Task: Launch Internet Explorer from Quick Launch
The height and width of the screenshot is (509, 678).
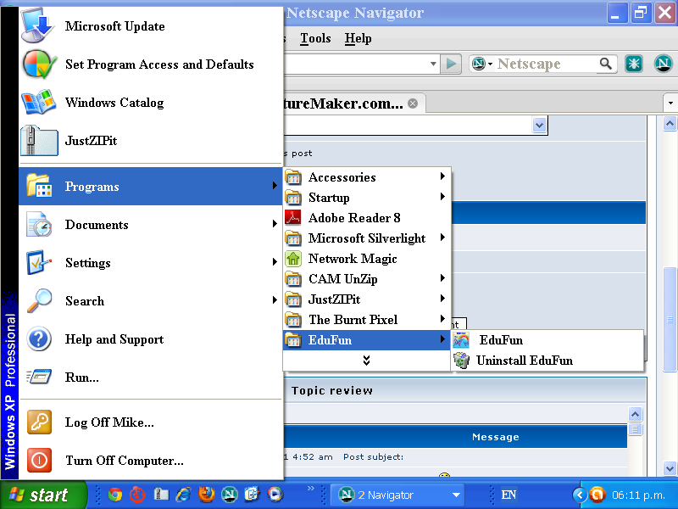Action: 184,495
